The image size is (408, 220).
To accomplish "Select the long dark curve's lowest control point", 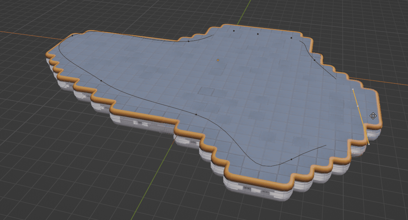I will coord(291,159).
